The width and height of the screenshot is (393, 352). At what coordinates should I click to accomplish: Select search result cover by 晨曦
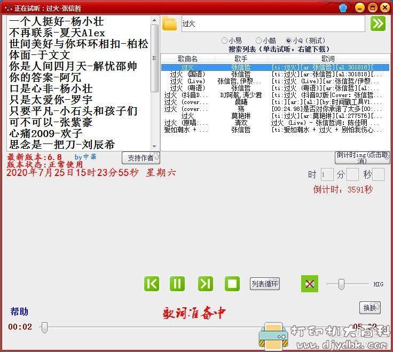pyautogui.click(x=275, y=102)
